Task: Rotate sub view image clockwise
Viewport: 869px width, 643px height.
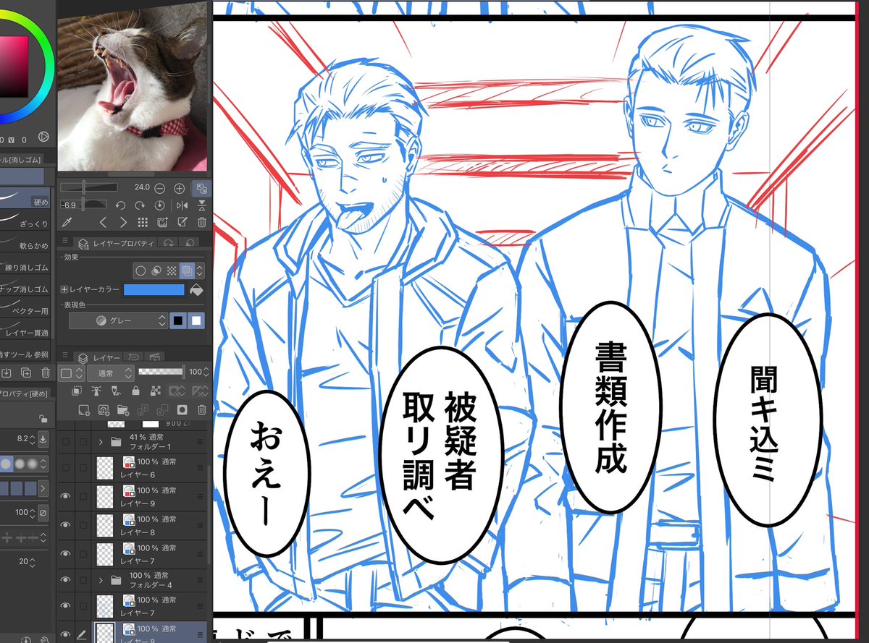Action: 140,205
